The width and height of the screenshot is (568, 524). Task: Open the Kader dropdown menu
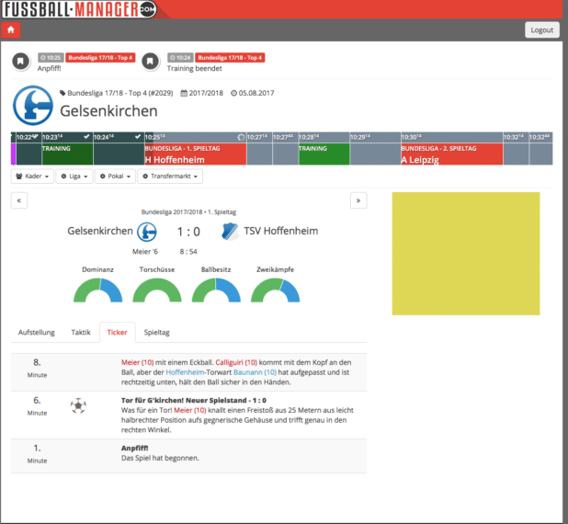(32, 177)
